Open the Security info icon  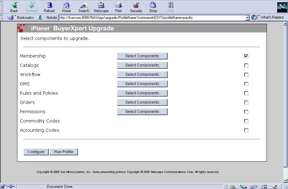[136, 7]
